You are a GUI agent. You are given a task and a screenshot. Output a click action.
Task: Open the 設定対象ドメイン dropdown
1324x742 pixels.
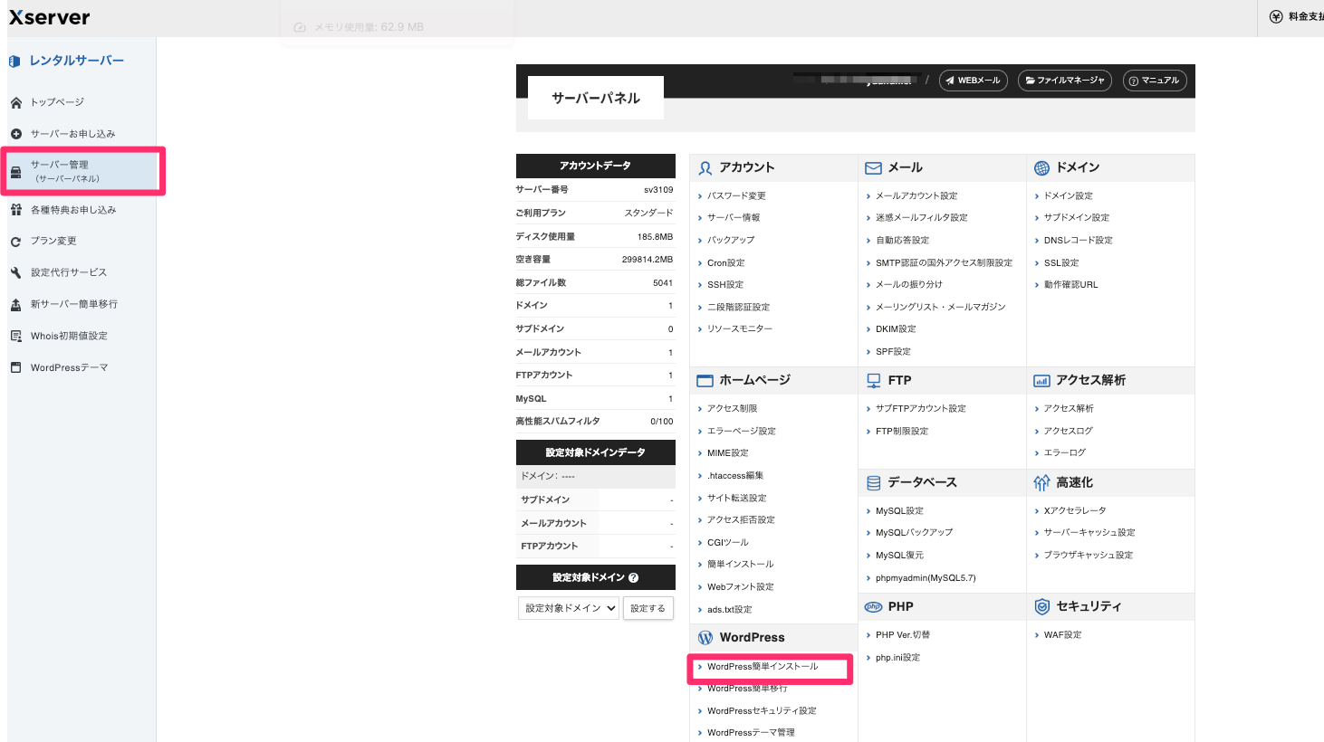pos(568,607)
